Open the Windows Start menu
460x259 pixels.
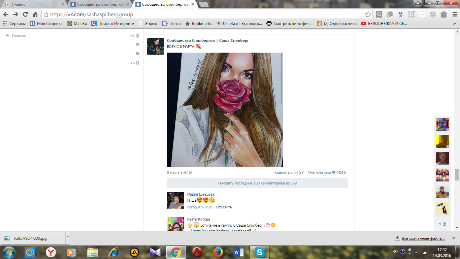9,252
